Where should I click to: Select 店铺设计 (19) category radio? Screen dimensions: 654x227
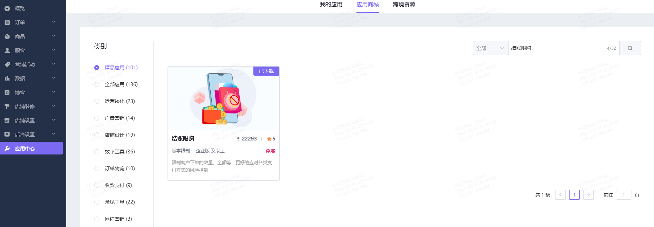97,135
